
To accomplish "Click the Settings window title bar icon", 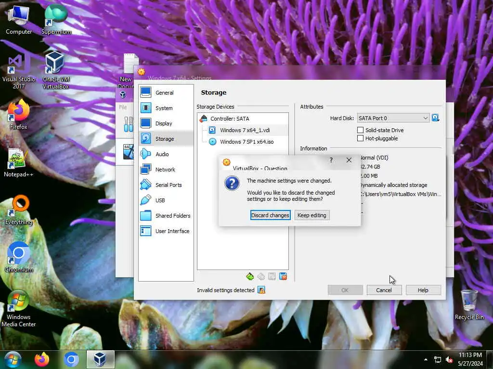I will pyautogui.click(x=142, y=72).
